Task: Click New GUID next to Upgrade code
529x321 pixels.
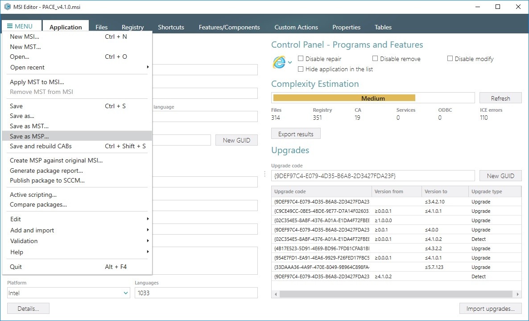Action: [500, 175]
